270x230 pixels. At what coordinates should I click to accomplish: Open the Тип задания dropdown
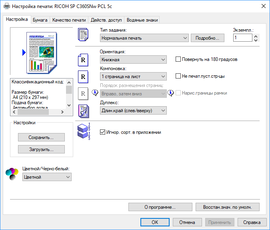coord(144,38)
